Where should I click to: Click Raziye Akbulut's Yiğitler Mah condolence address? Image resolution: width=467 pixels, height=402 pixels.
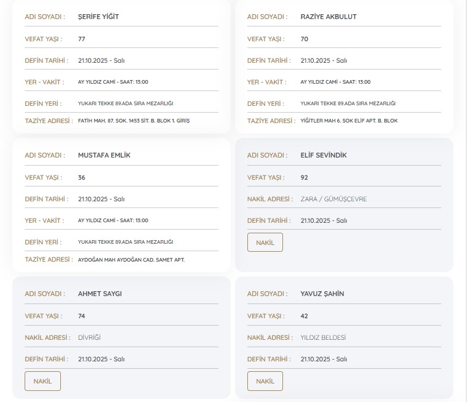349,121
